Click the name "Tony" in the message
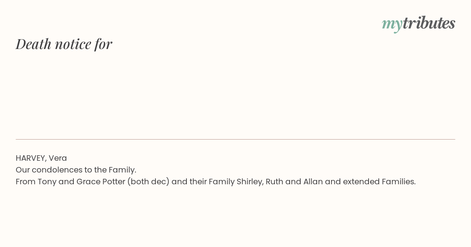Image resolution: width=471 pixels, height=247 pixels. 47,182
